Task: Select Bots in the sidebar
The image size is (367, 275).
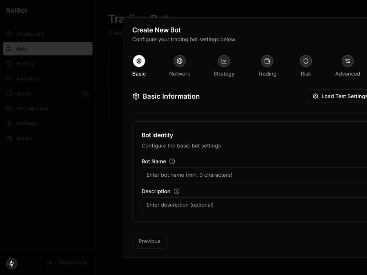Action: pyautogui.click(x=47, y=49)
